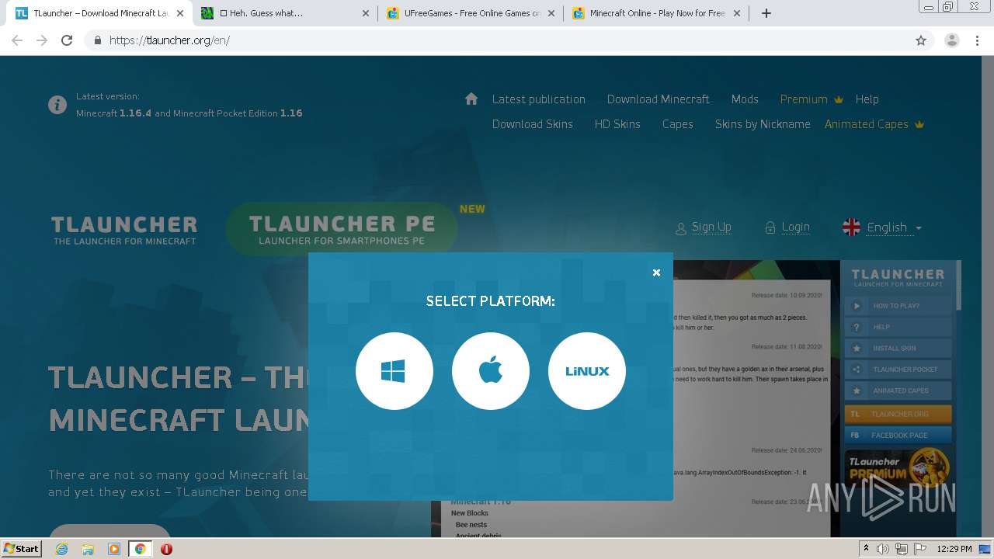This screenshot has width=994, height=559.
Task: Open Skins by Nickname menu item
Action: 763,124
